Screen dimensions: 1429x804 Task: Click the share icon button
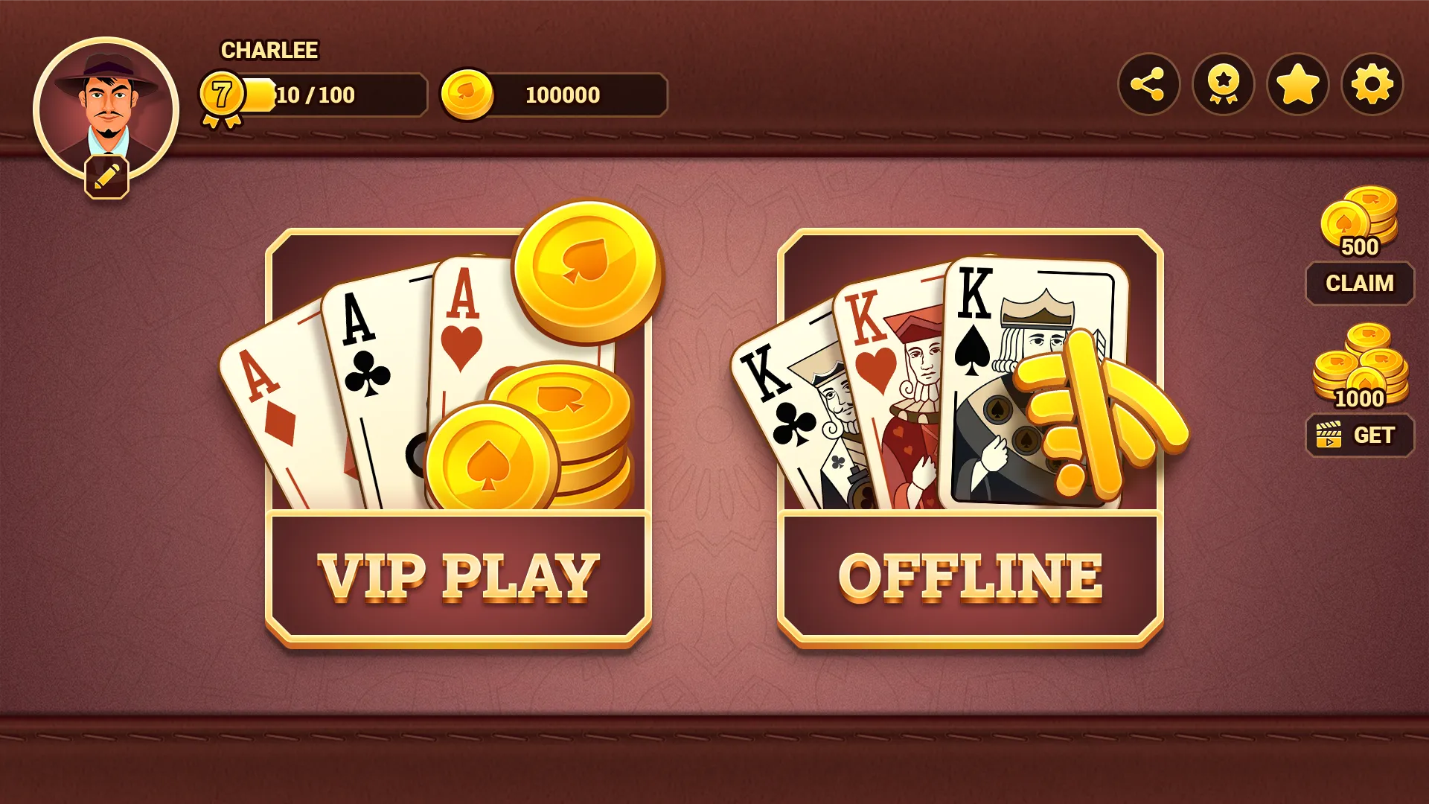coord(1148,84)
